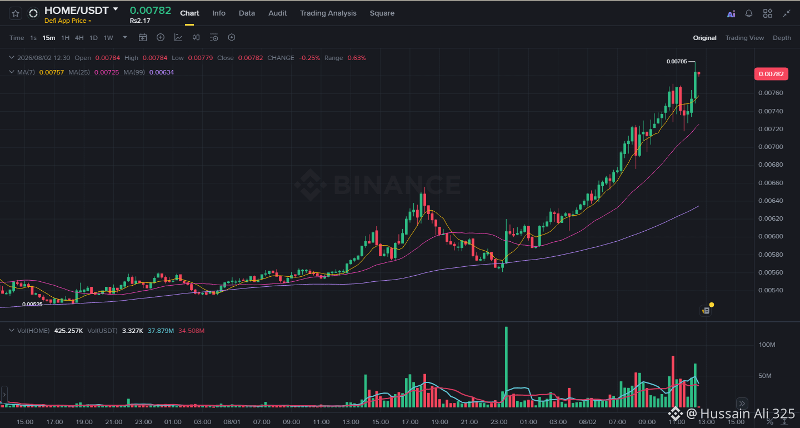Viewport: 800px width, 428px height.
Task: Click the volume MA value 34.508M
Action: pos(192,331)
